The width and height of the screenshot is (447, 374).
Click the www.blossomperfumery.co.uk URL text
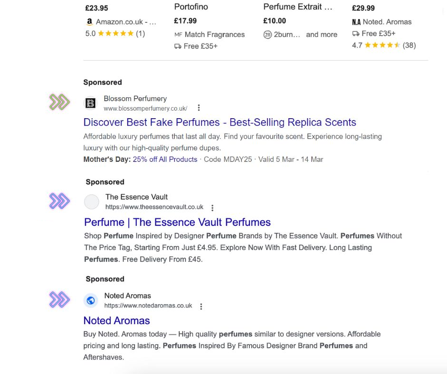click(x=145, y=108)
